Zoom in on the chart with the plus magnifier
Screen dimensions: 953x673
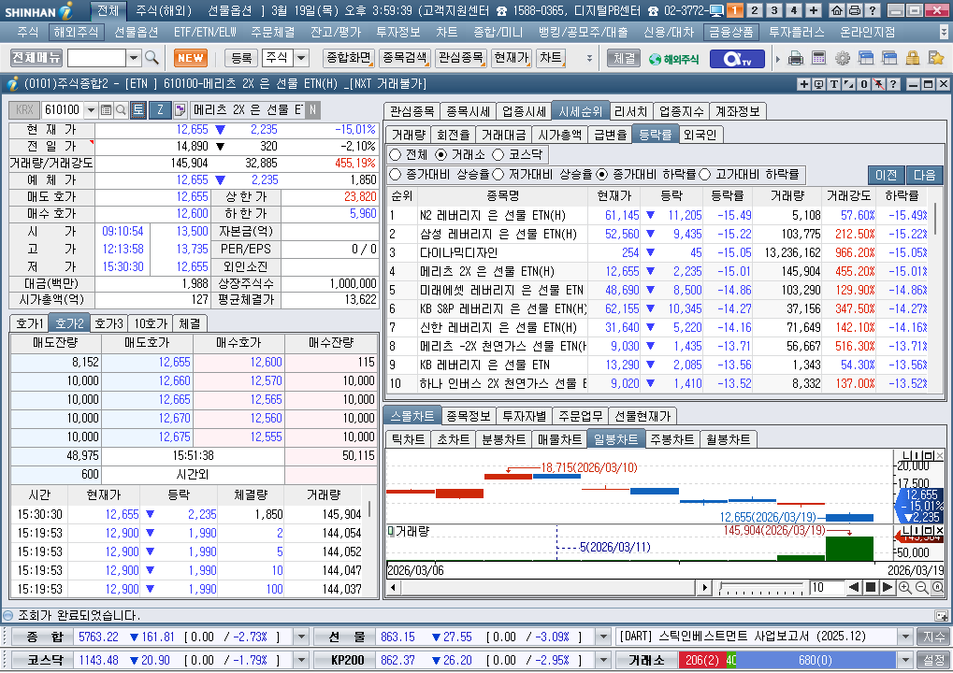pos(905,587)
